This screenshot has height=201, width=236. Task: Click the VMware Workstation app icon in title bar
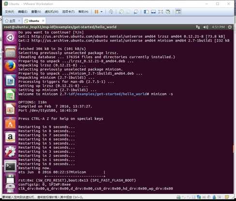[6, 4]
